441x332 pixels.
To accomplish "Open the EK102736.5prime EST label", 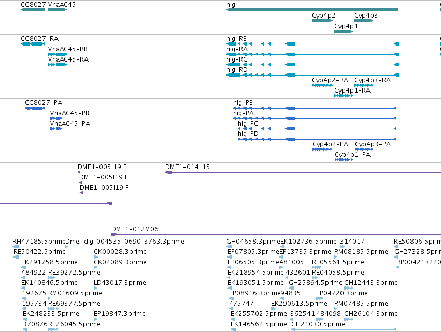I will point(308,242).
